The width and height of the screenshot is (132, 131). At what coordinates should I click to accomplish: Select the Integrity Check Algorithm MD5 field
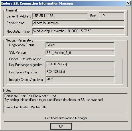pos(80,79)
